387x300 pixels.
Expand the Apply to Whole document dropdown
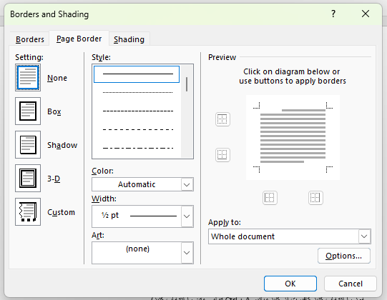click(290, 236)
